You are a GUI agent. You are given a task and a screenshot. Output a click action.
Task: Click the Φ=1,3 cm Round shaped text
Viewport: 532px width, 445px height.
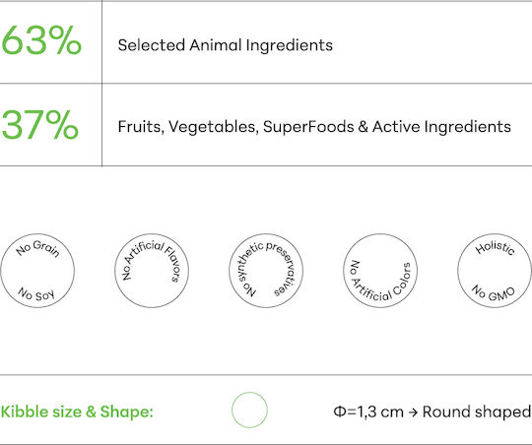coord(432,412)
